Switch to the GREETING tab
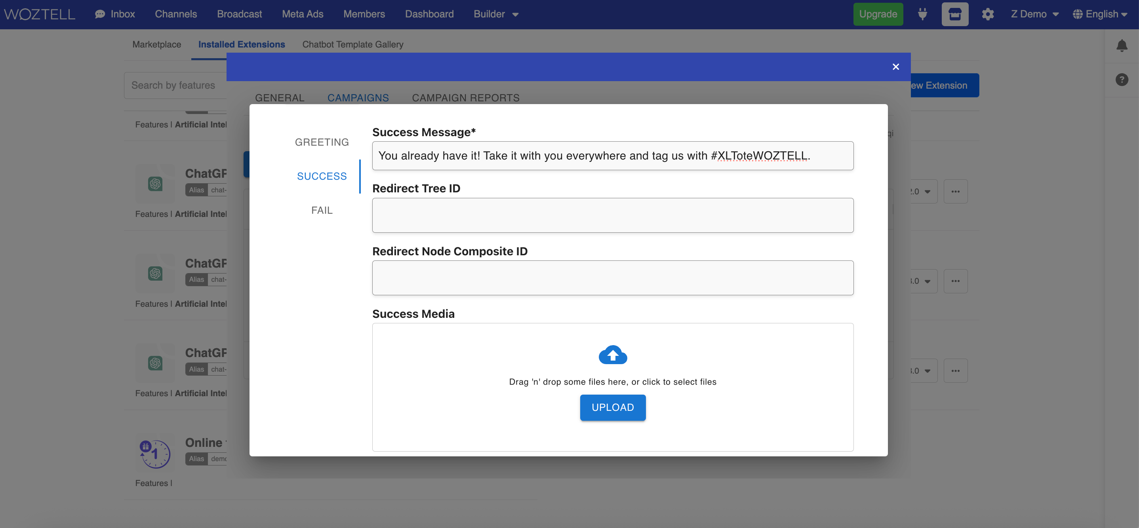Screen dimensions: 1139x528 (322, 142)
